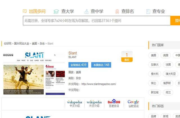Select 本国排名:148 badge
The height and width of the screenshot is (118, 180).
(101, 65)
